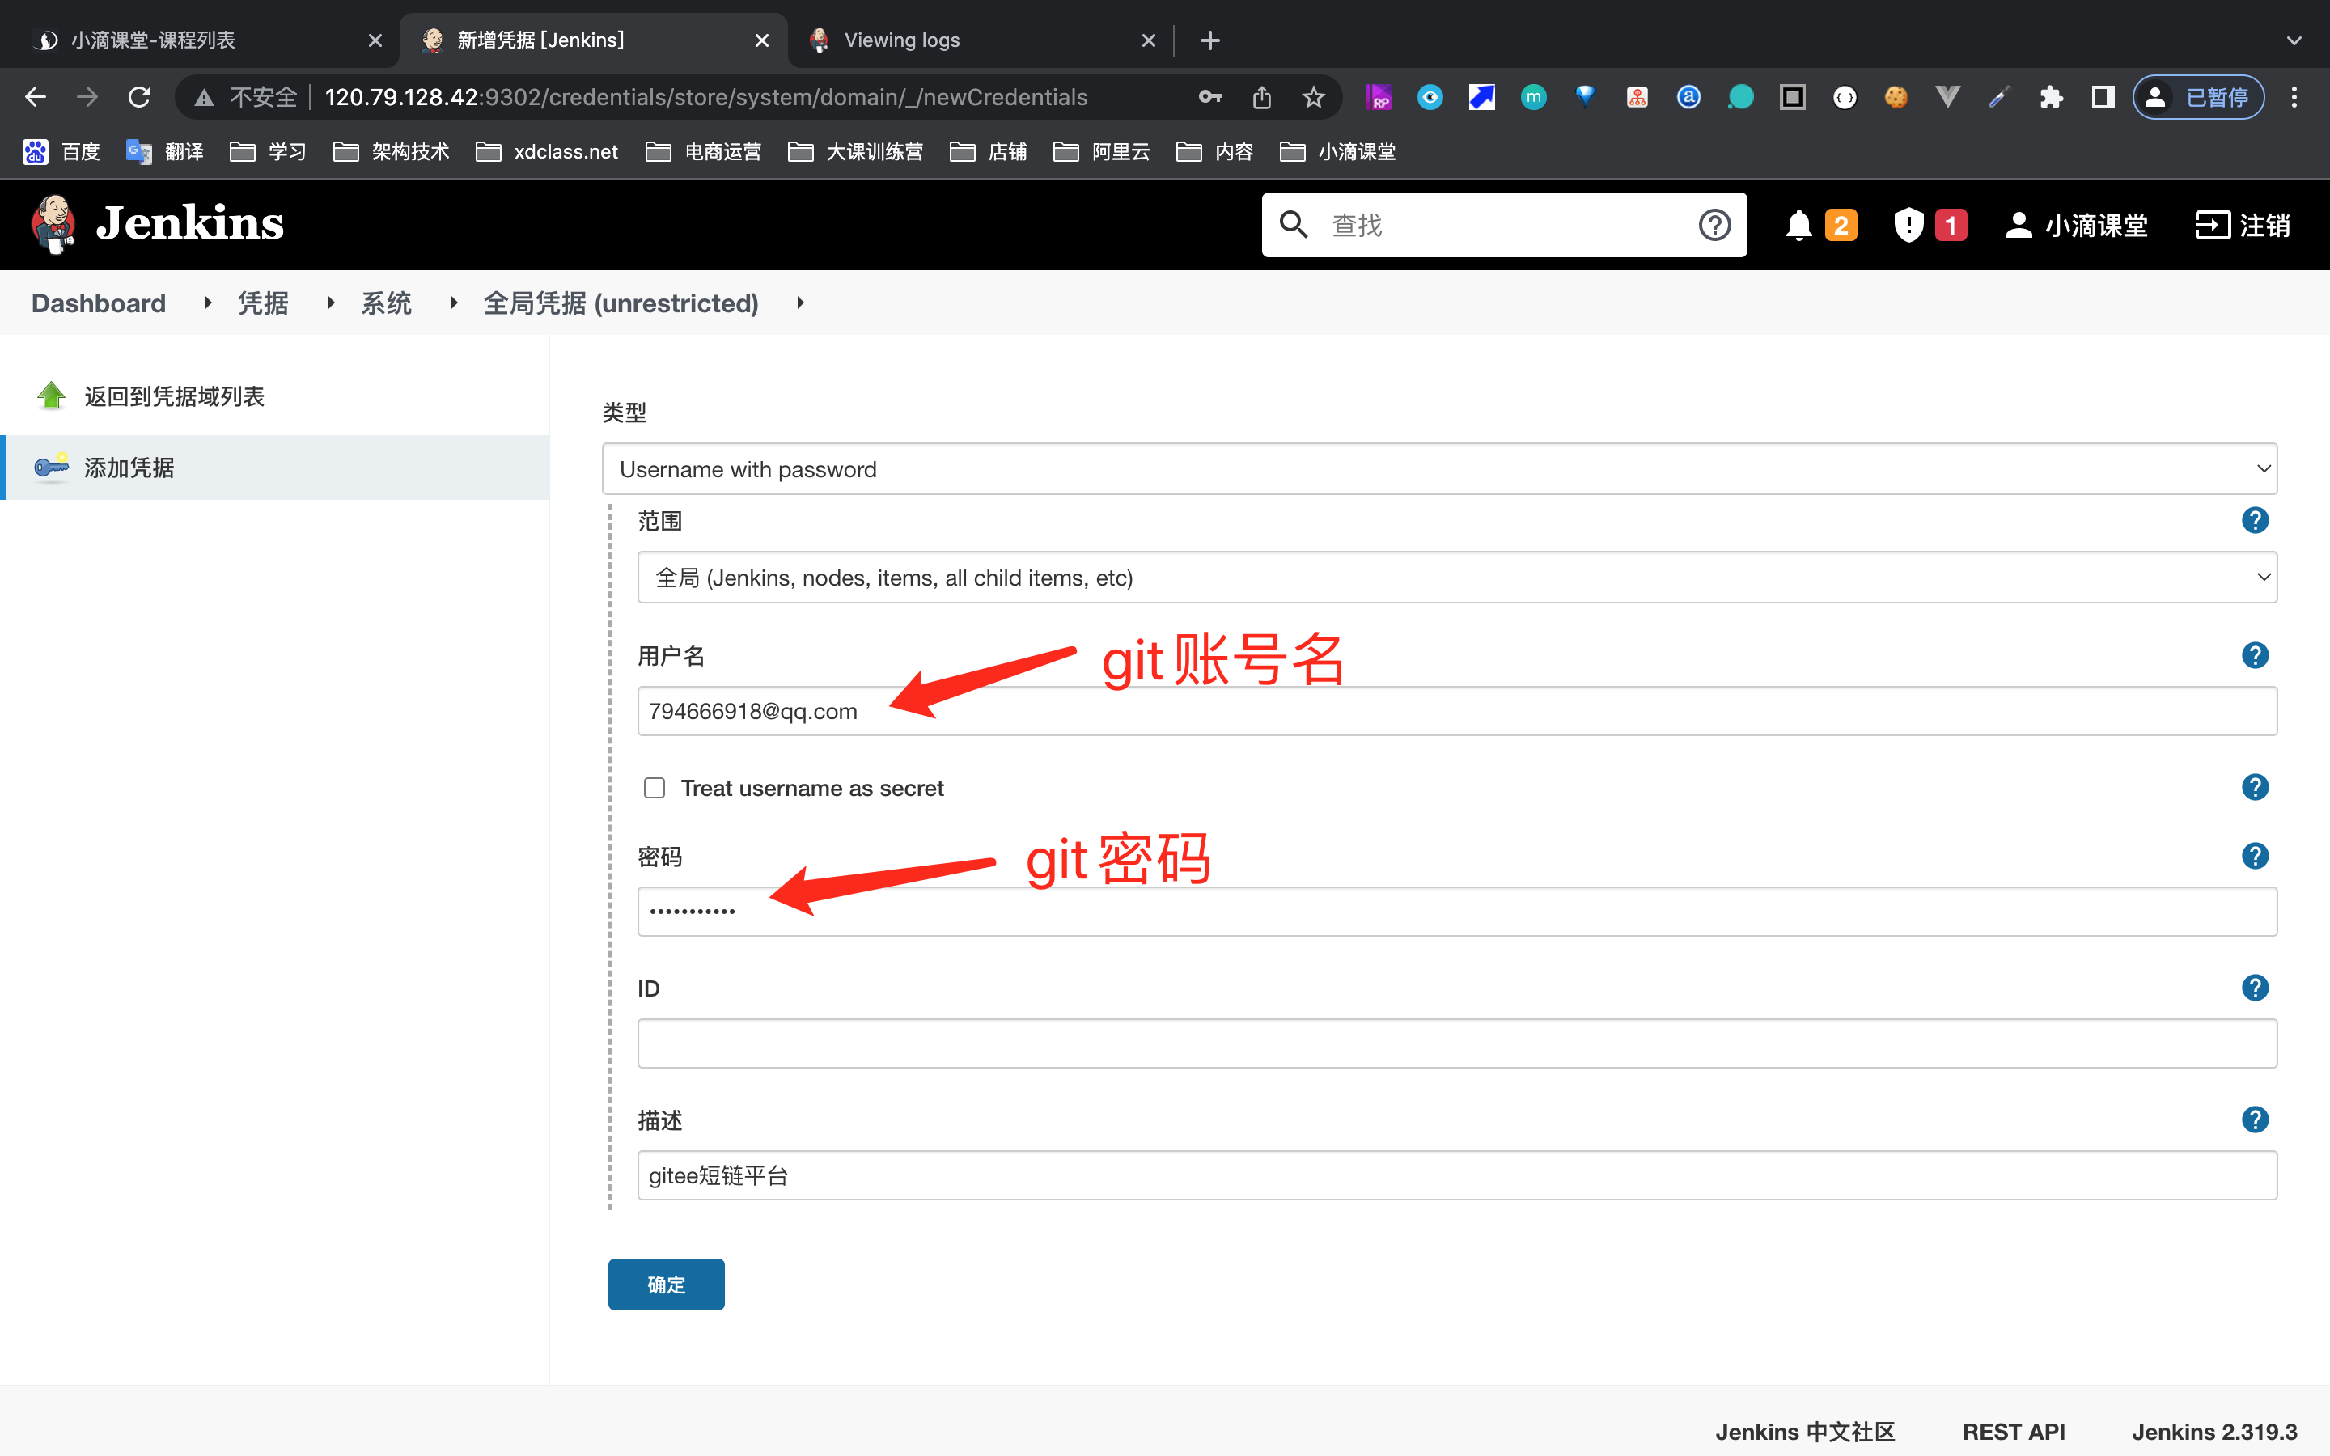The image size is (2330, 1456).
Task: Click 已暂停 profile button
Action: point(2198,97)
